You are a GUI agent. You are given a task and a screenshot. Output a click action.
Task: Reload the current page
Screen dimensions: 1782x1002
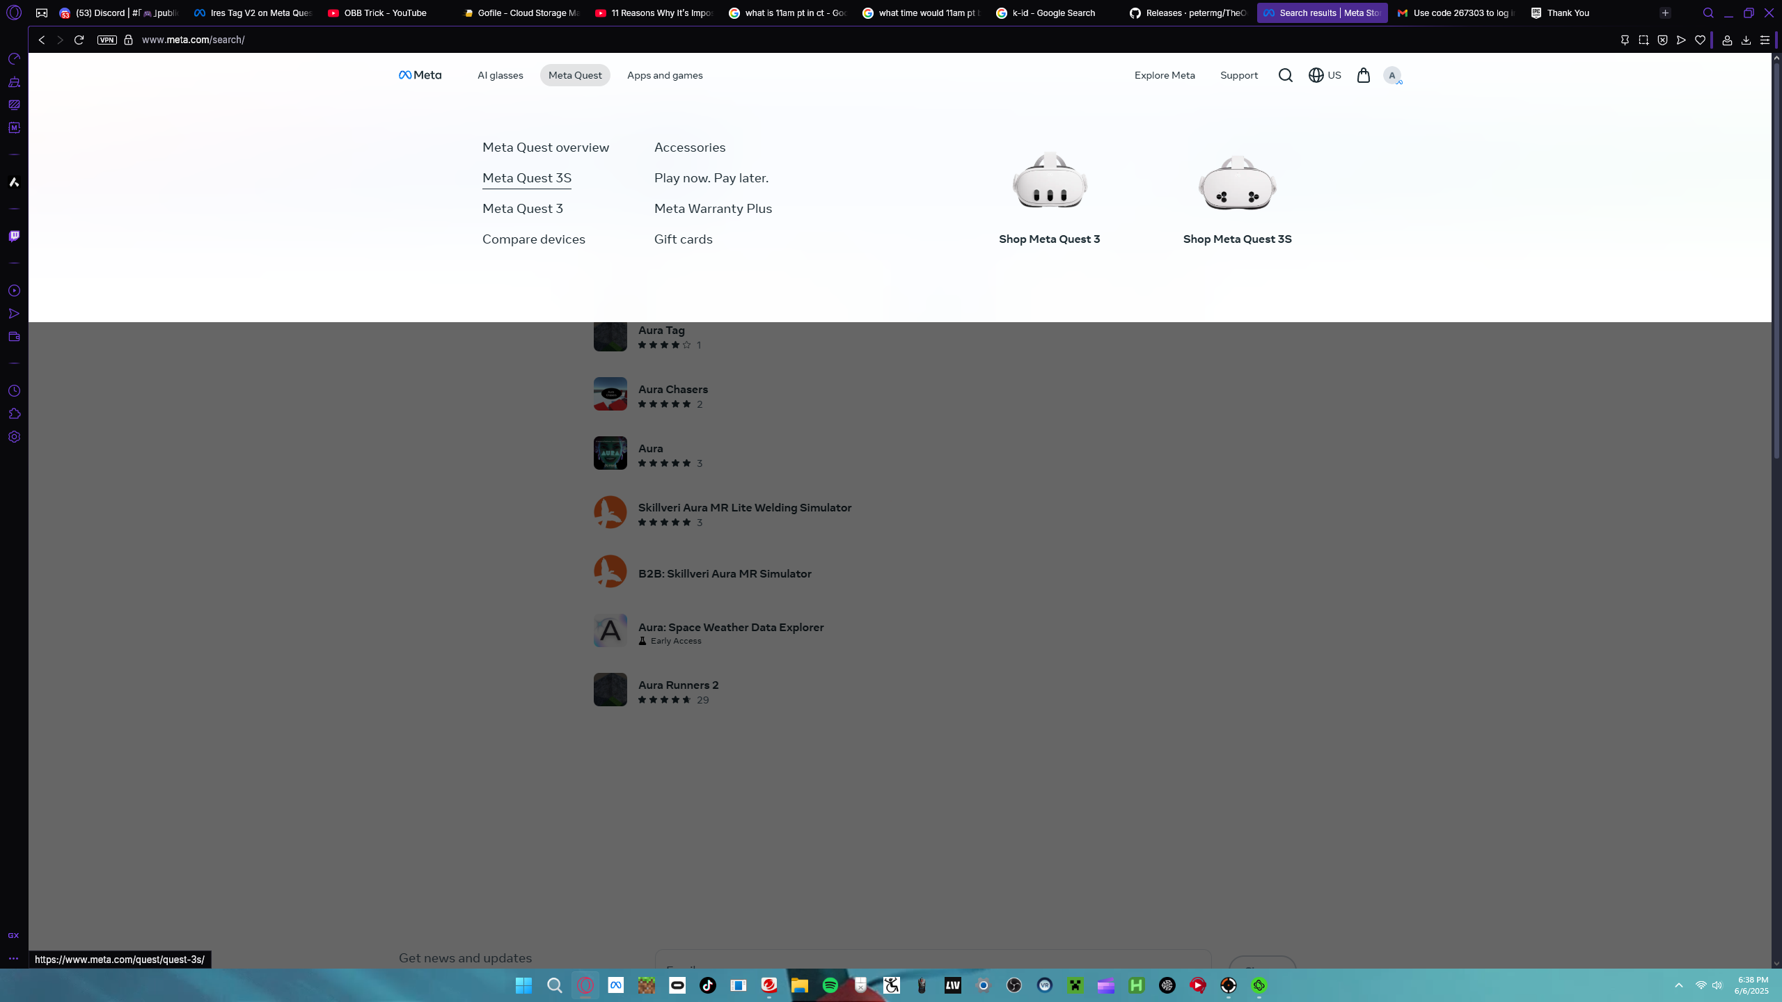tap(79, 40)
